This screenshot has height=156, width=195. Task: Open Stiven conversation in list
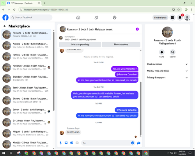[26, 111]
